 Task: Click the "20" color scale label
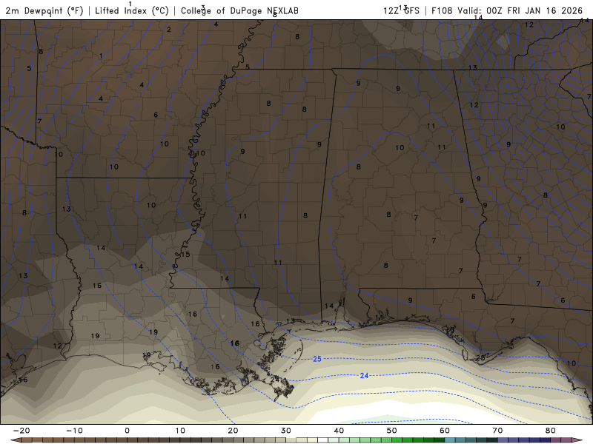[x=233, y=431]
